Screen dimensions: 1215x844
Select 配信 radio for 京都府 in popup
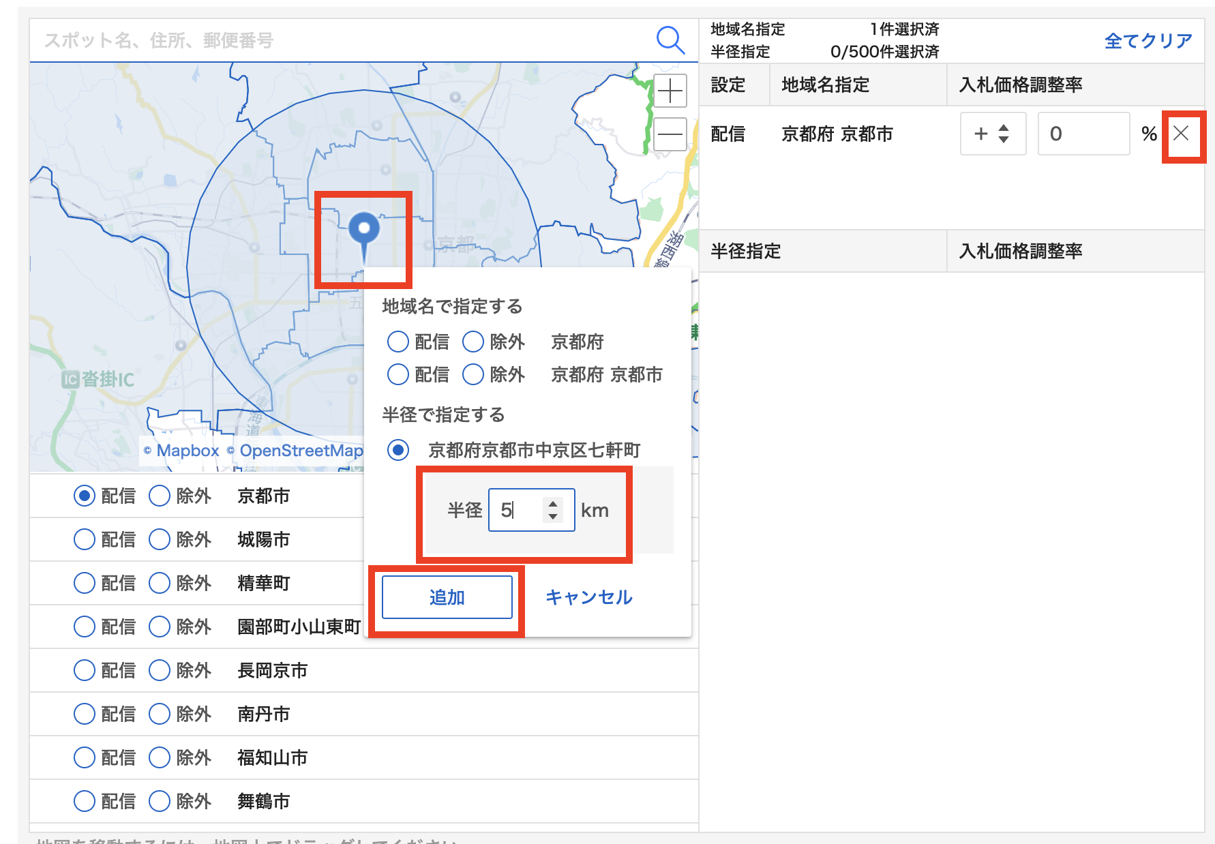[398, 342]
